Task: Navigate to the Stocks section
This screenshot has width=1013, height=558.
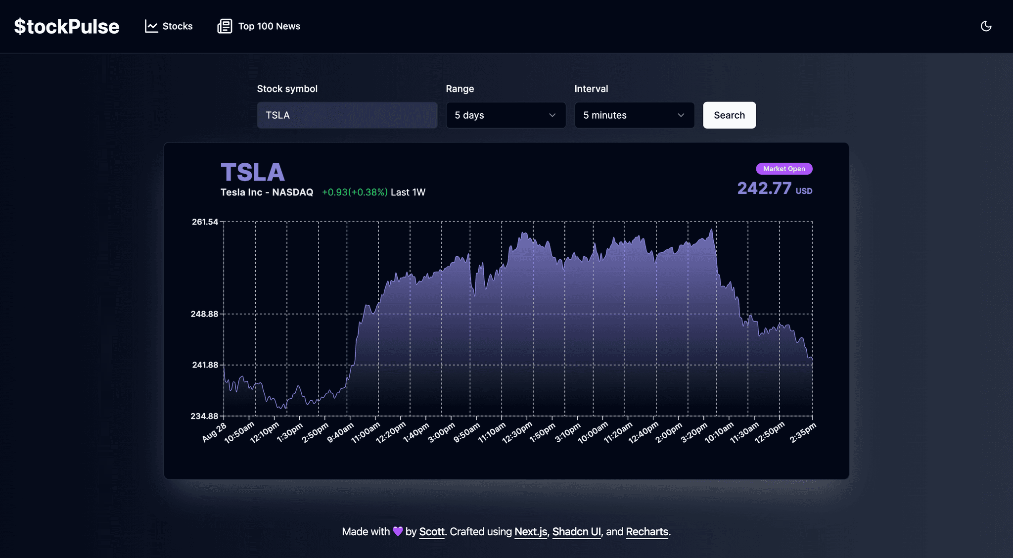Action: point(177,26)
